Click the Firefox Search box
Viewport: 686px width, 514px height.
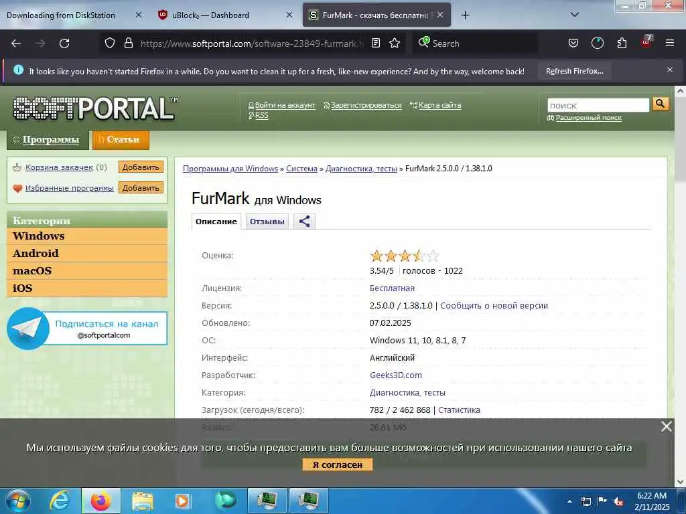tap(475, 44)
